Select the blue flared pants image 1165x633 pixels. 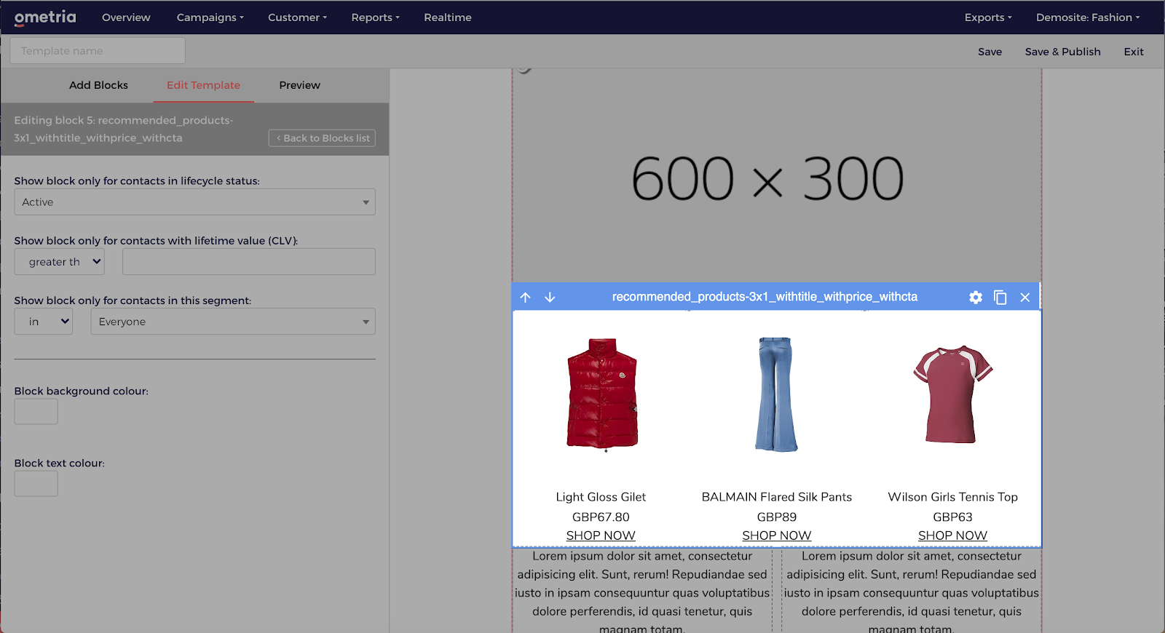(x=776, y=394)
